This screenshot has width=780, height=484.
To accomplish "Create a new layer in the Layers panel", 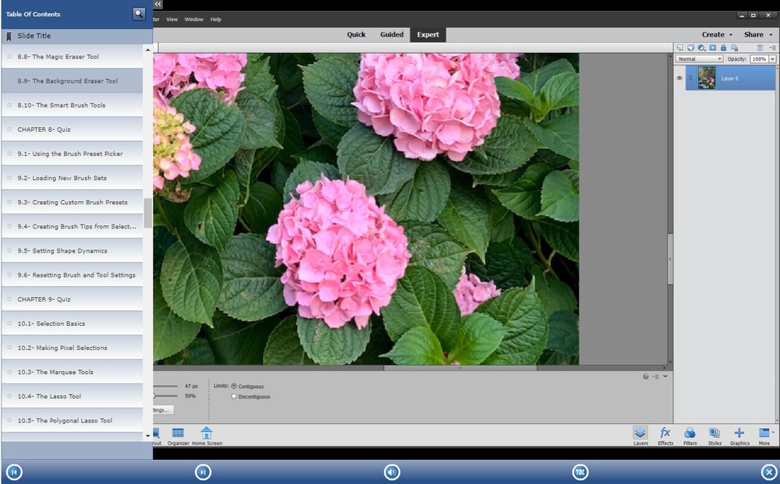I will pos(681,48).
